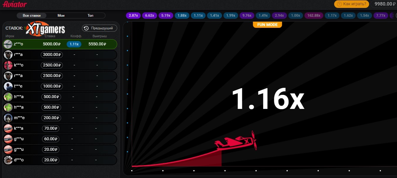Select the 2.94x multiplier pill
The image size is (397, 178).
(279, 16)
